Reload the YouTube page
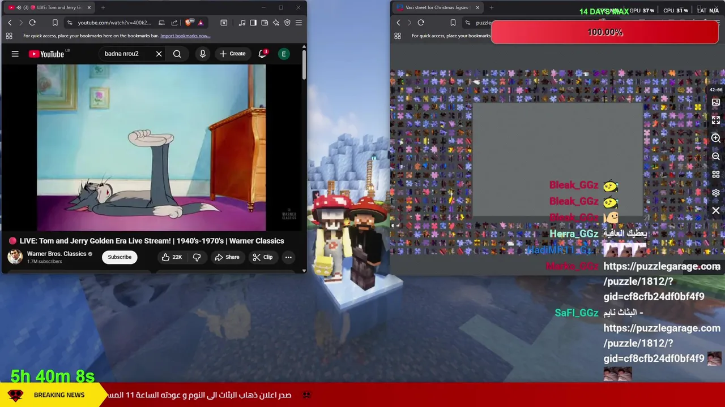The height and width of the screenshot is (407, 725). [x=32, y=23]
